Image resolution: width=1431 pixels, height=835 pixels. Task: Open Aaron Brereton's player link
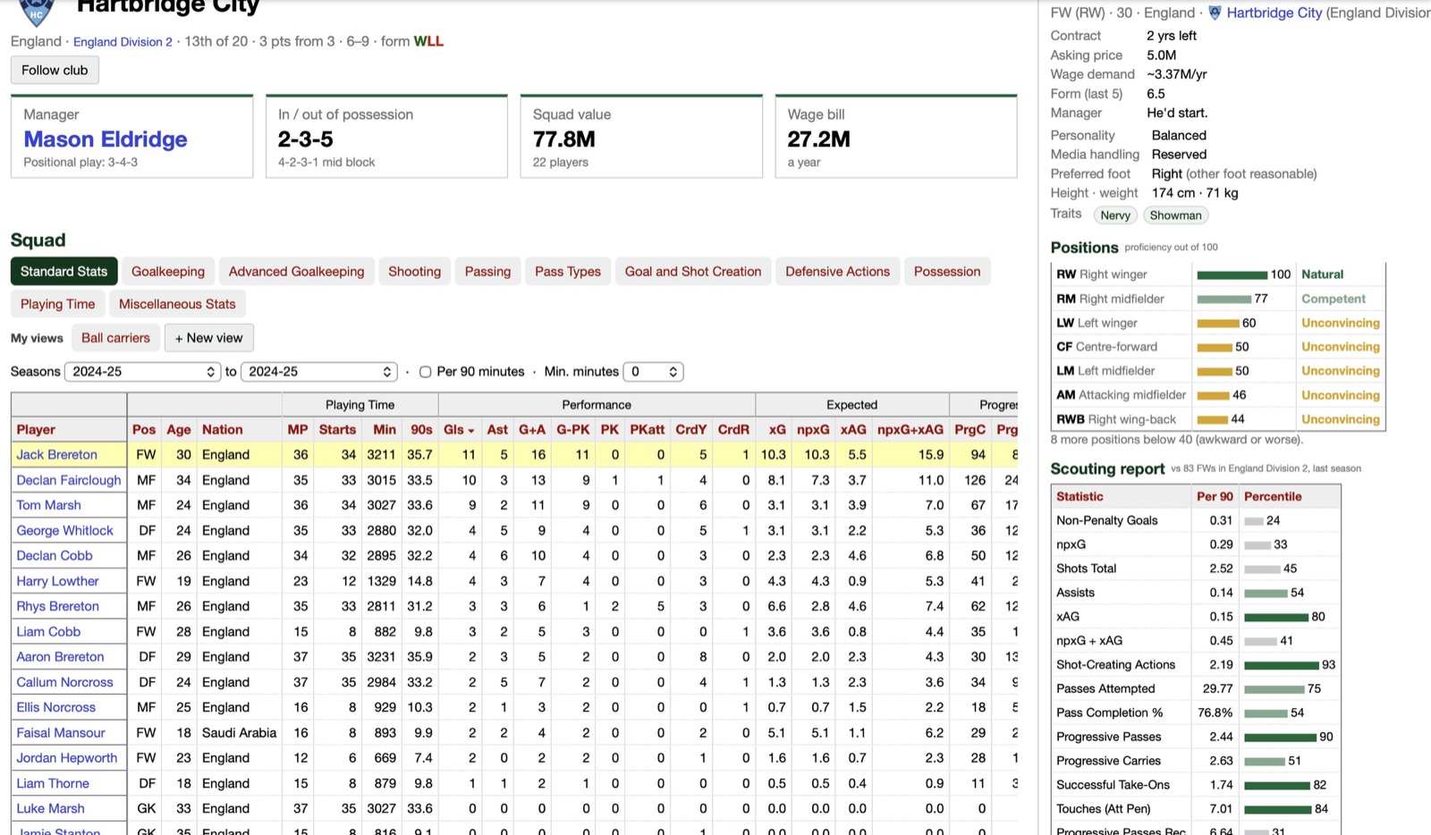(x=60, y=656)
